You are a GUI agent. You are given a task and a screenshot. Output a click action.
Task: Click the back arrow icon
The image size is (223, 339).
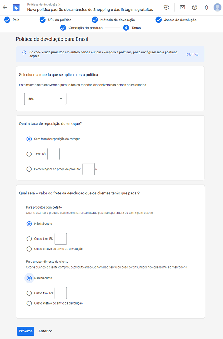5,7
